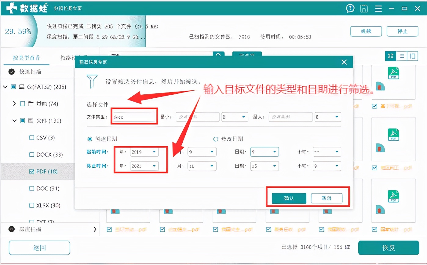
Task: Expand the 其他 (74) tree node
Action: (14, 104)
